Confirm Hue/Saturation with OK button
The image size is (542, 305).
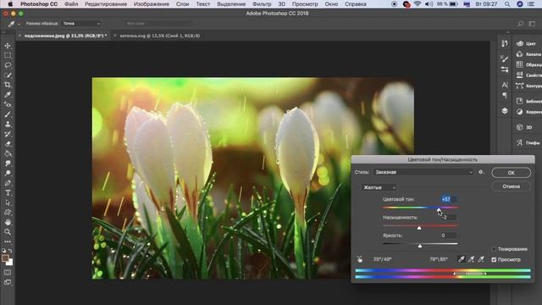[511, 173]
